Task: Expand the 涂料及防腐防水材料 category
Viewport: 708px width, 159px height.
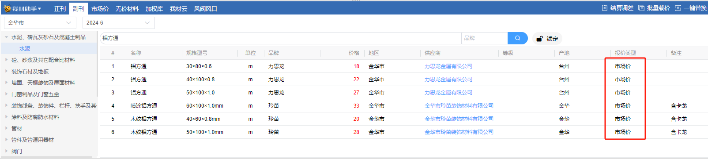Action: 6,117
